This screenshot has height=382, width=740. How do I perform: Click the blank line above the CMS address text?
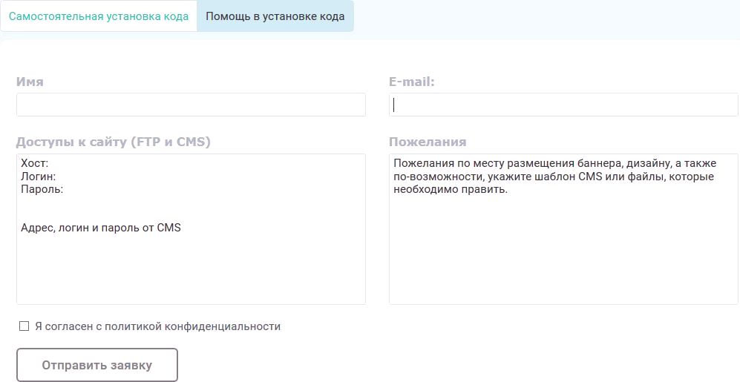[x=111, y=209]
